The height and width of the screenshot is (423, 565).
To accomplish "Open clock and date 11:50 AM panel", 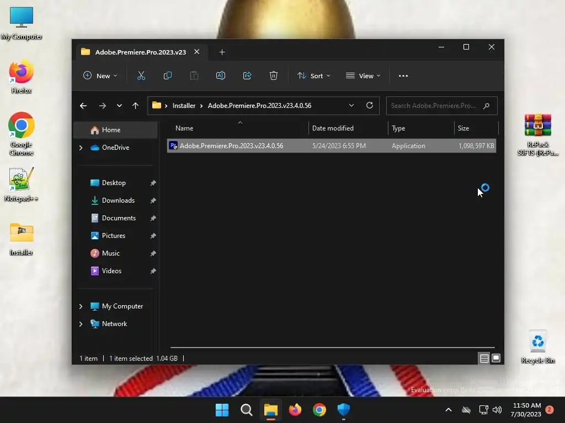I will click(x=526, y=410).
